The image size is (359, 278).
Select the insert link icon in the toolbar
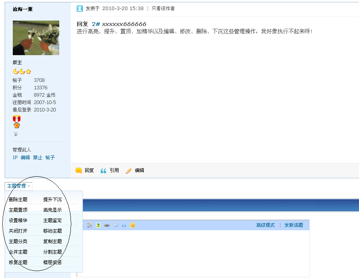107,225
